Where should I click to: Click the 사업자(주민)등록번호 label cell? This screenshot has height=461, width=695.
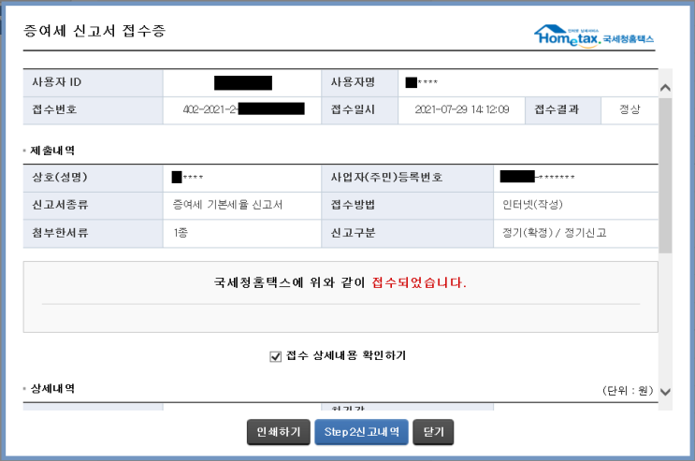pyautogui.click(x=407, y=178)
